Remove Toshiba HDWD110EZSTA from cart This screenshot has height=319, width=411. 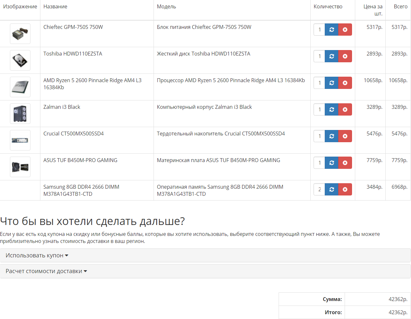point(345,56)
